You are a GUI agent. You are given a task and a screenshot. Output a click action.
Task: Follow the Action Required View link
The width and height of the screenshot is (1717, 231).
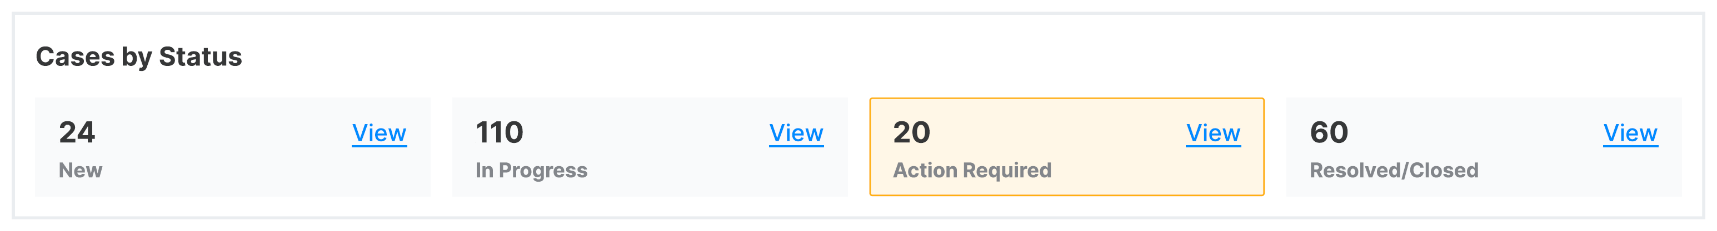coord(1212,134)
